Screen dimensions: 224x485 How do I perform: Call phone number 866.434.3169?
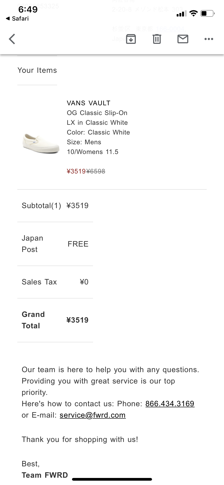tap(170, 404)
